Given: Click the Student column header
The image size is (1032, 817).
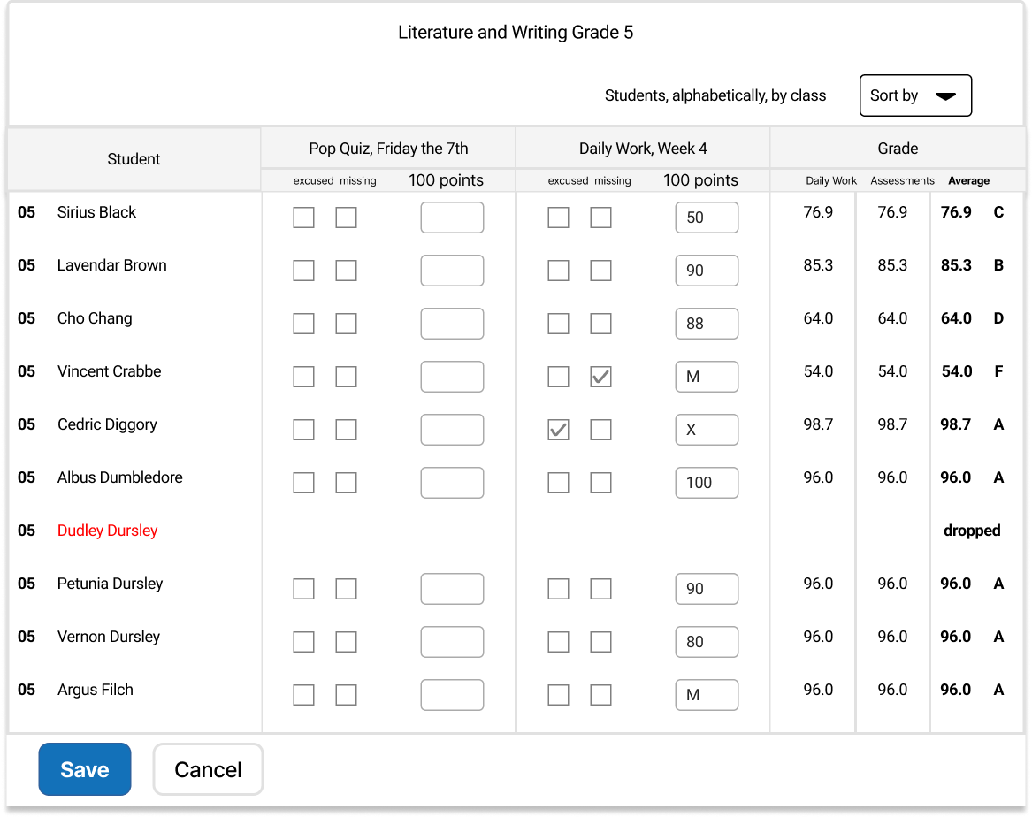Looking at the screenshot, I should (134, 159).
